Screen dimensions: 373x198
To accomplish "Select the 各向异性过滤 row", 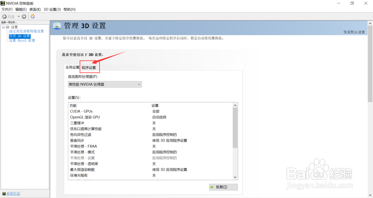I will (x=150, y=135).
